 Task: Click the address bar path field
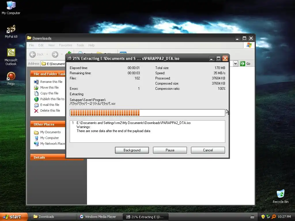53,64
